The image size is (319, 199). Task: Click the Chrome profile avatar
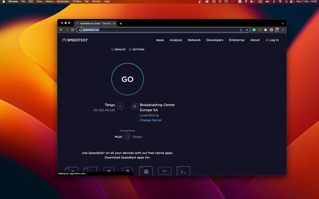point(277,30)
